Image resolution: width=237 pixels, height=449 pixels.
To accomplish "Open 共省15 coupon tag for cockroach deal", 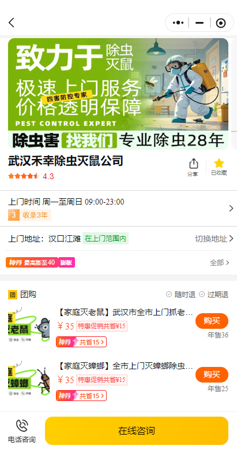I will pos(81,396).
